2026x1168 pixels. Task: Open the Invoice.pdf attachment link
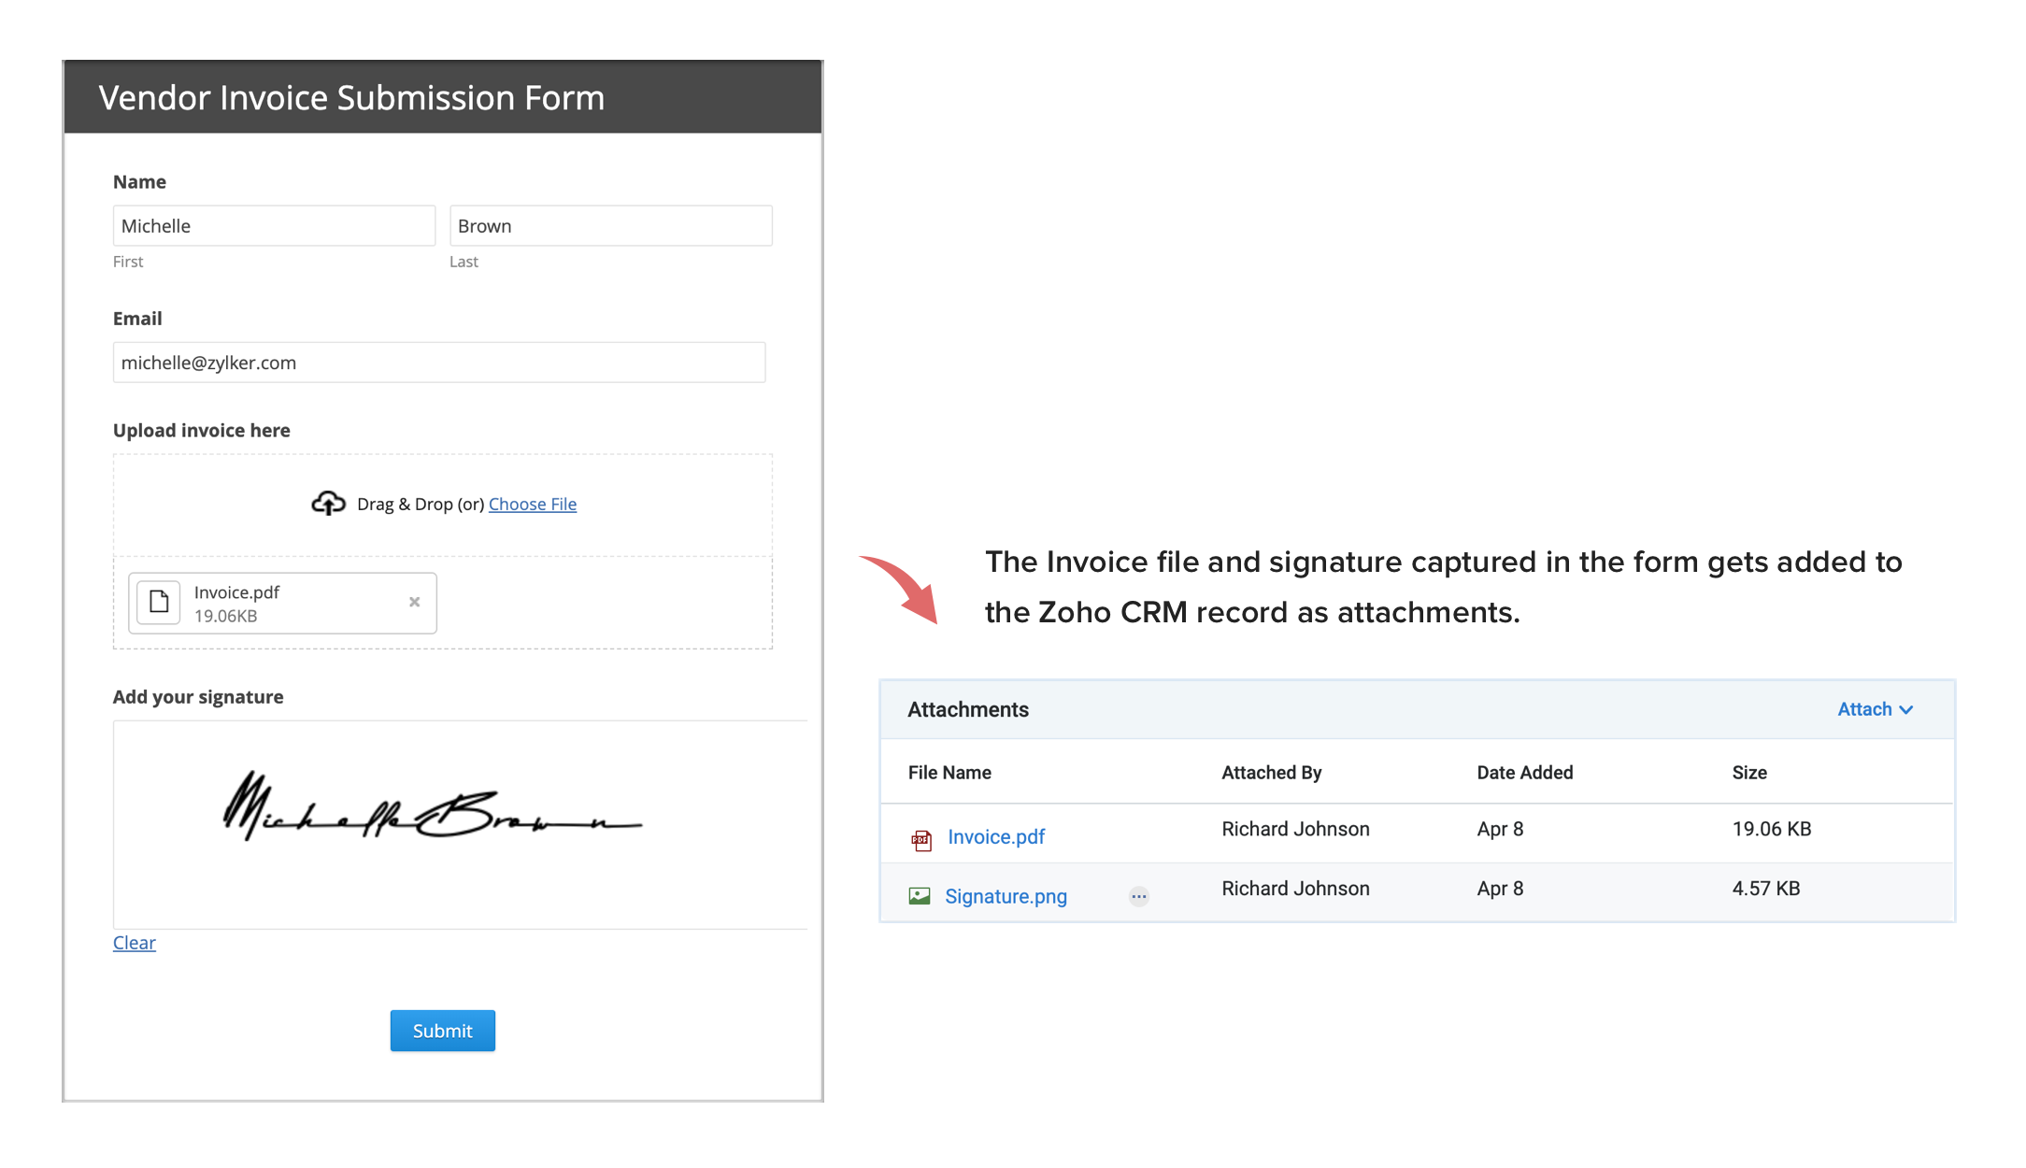(x=995, y=837)
